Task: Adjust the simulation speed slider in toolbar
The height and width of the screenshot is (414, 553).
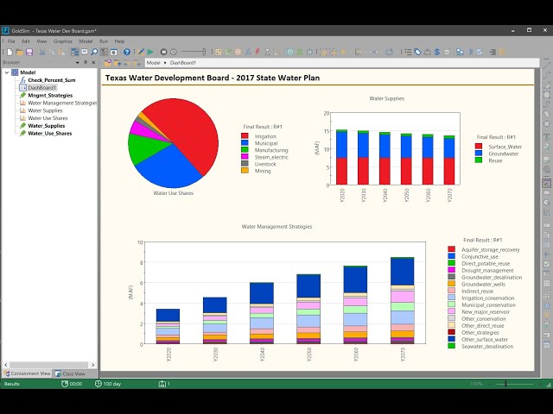Action: coord(194,52)
